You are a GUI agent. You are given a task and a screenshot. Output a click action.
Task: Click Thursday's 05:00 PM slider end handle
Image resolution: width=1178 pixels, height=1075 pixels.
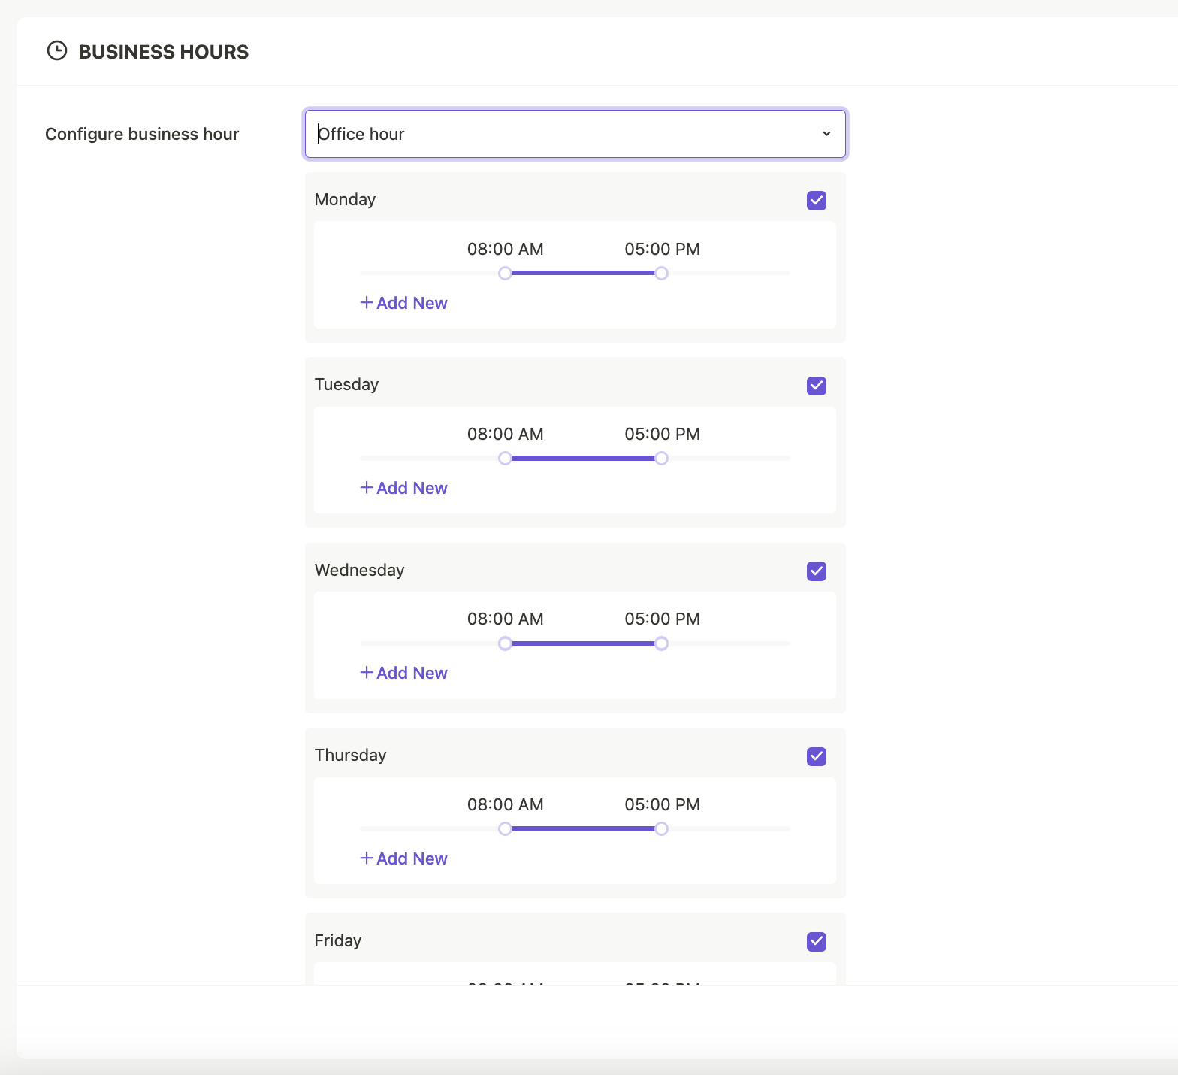pos(661,828)
